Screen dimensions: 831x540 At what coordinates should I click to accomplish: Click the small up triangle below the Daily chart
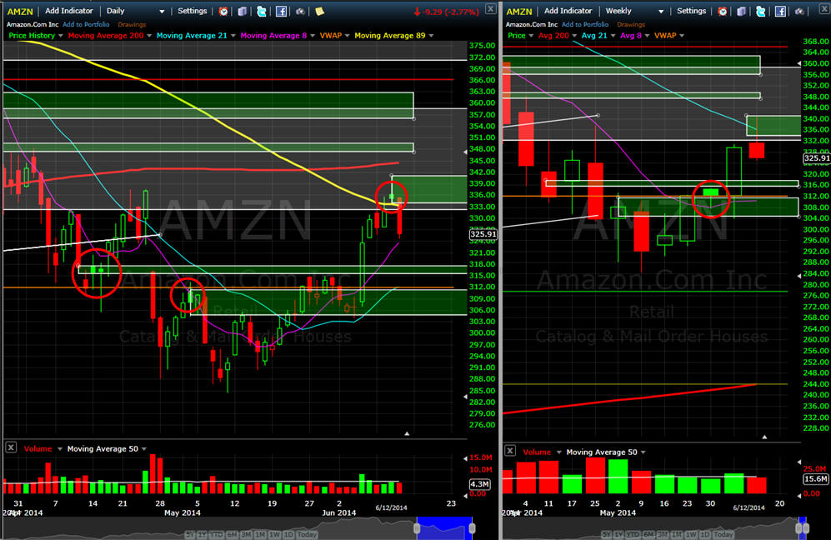click(407, 433)
